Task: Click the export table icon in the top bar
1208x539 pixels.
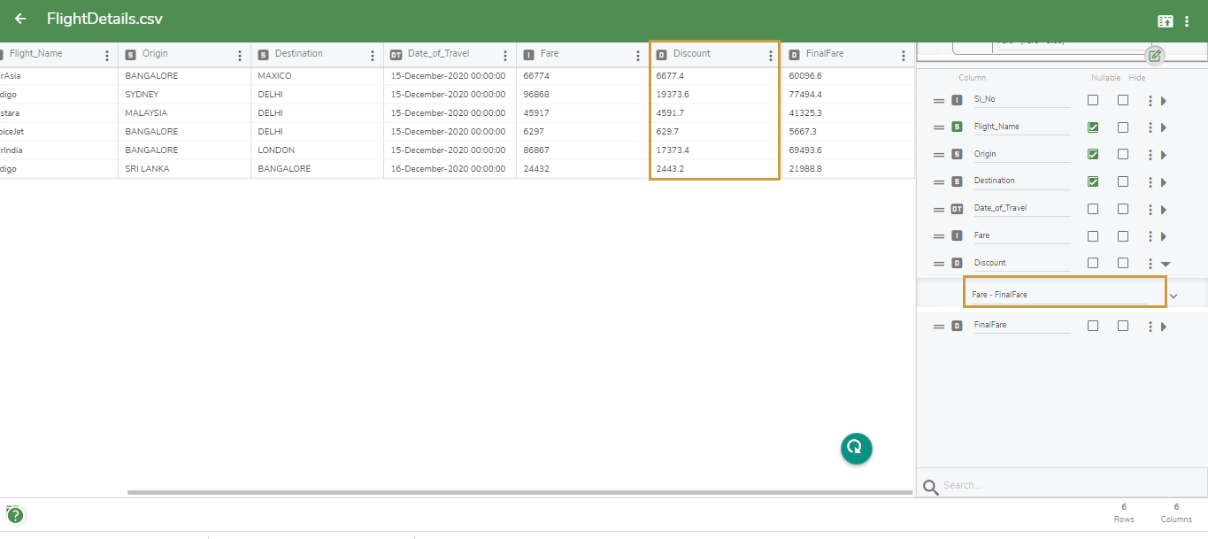Action: 1165,19
